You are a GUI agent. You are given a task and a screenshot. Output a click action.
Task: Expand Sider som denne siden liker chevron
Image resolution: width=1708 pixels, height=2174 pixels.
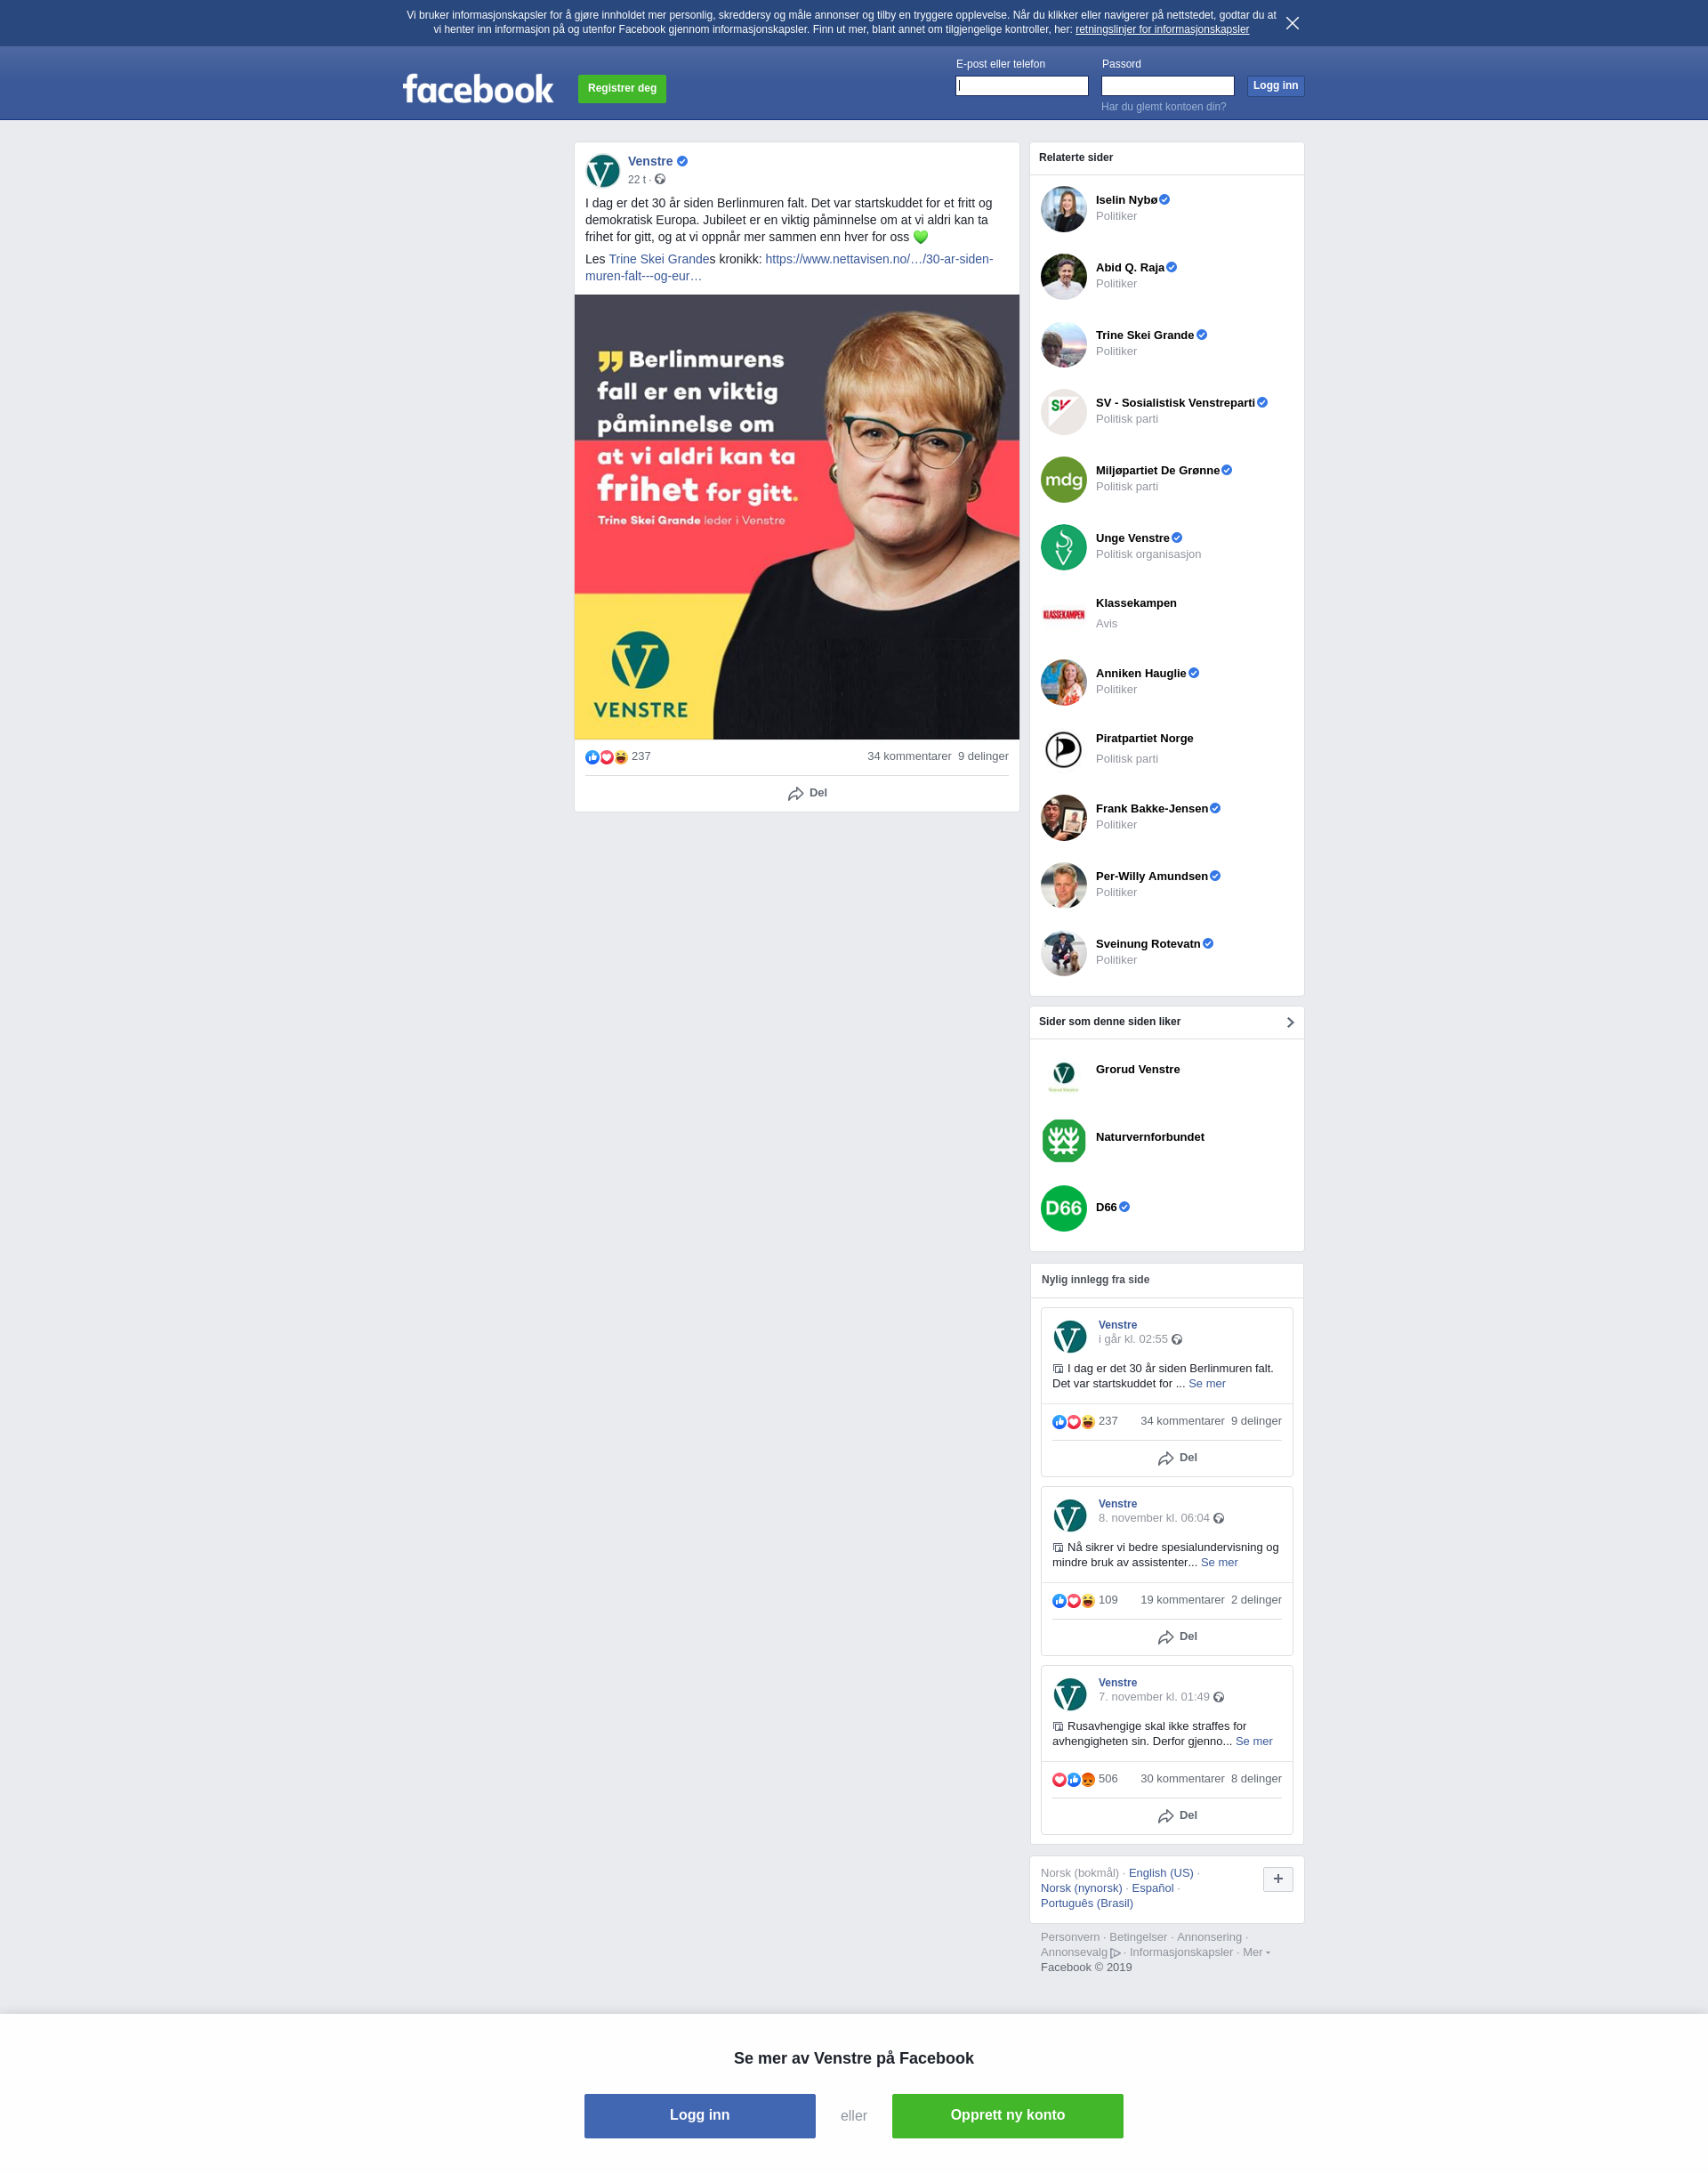1290,1022
